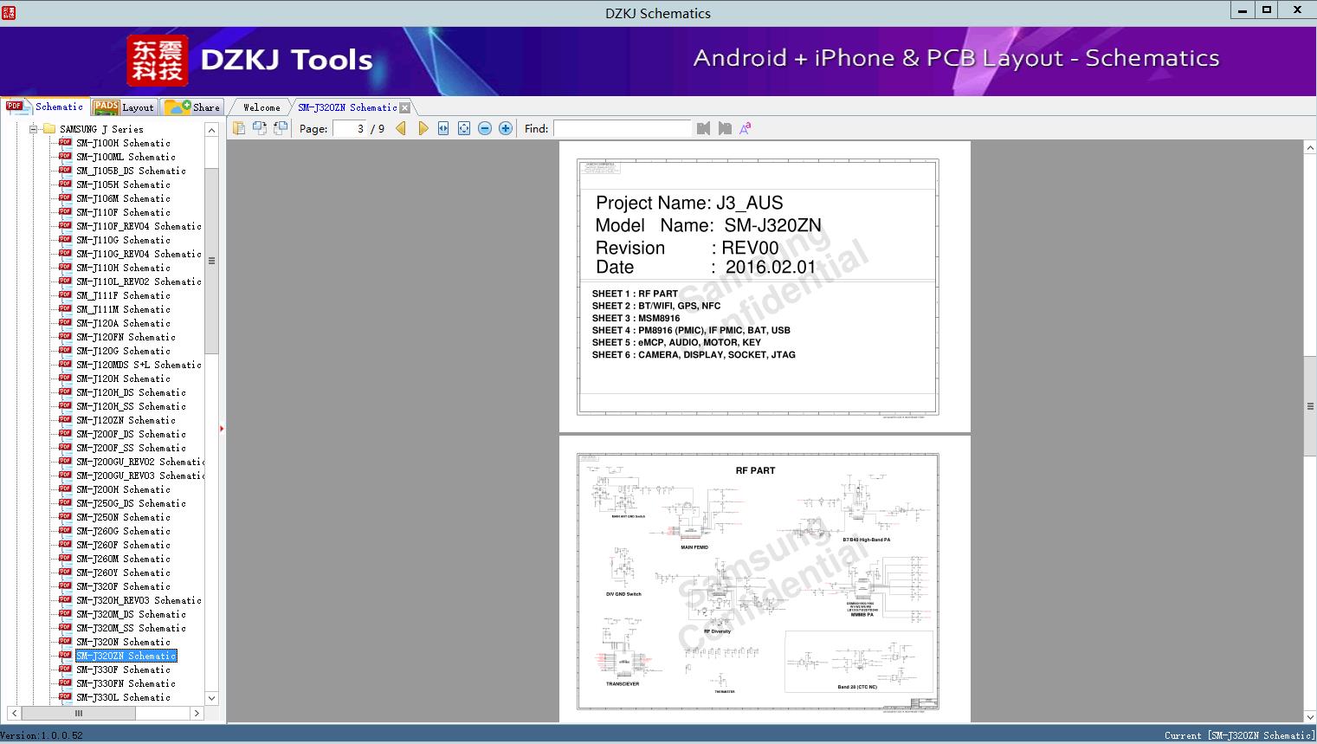The image size is (1317, 744).
Task: Document viewer scroll up arrow
Action: [x=1310, y=148]
